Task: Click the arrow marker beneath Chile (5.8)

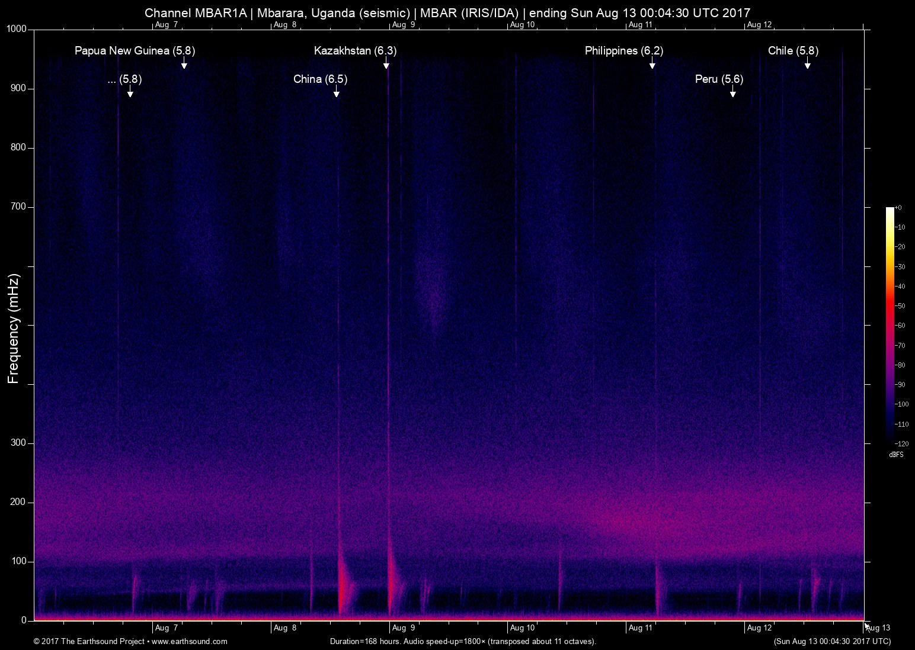Action: tap(807, 63)
